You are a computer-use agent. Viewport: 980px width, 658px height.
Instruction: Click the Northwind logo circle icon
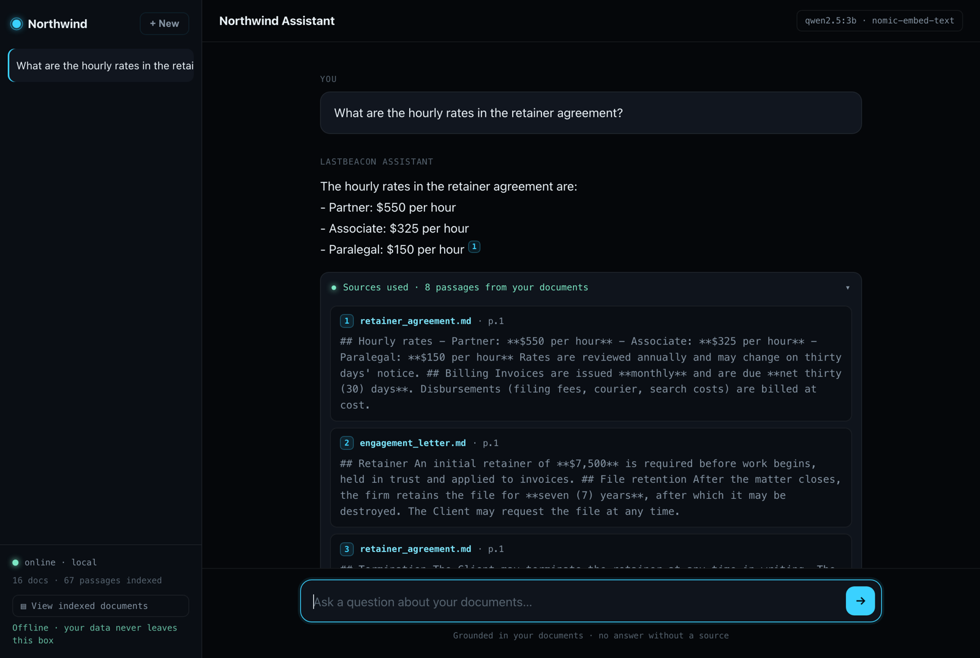point(17,24)
